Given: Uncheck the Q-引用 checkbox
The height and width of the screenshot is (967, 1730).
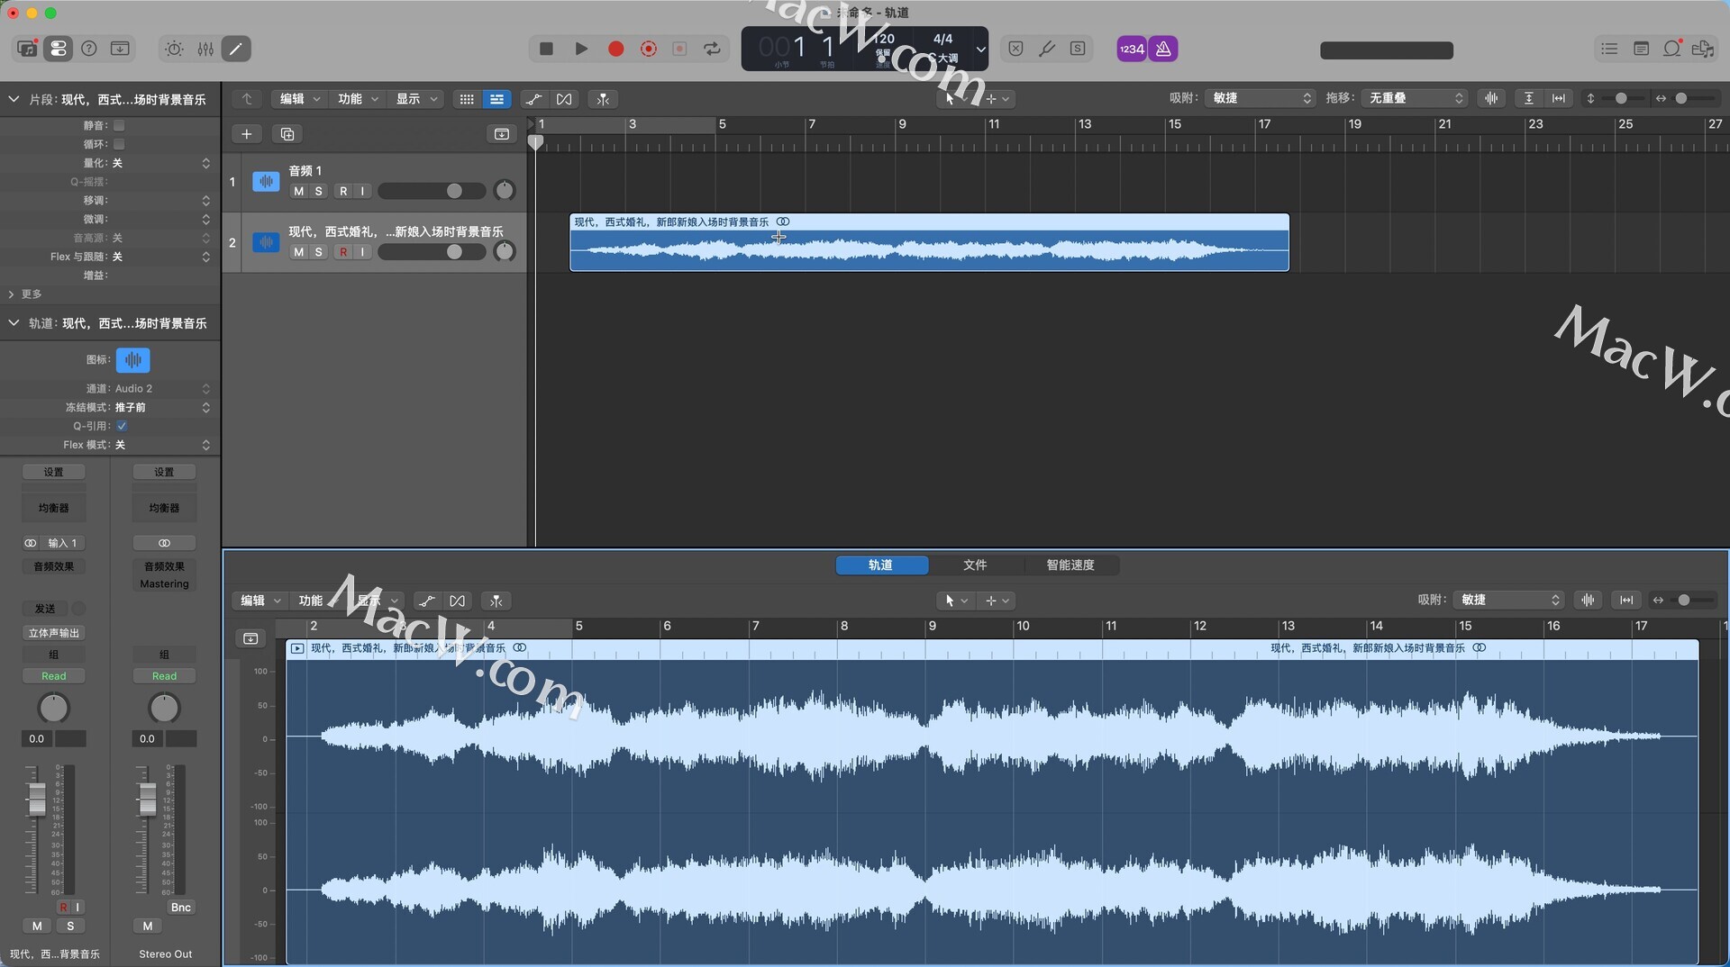Looking at the screenshot, I should 122,426.
